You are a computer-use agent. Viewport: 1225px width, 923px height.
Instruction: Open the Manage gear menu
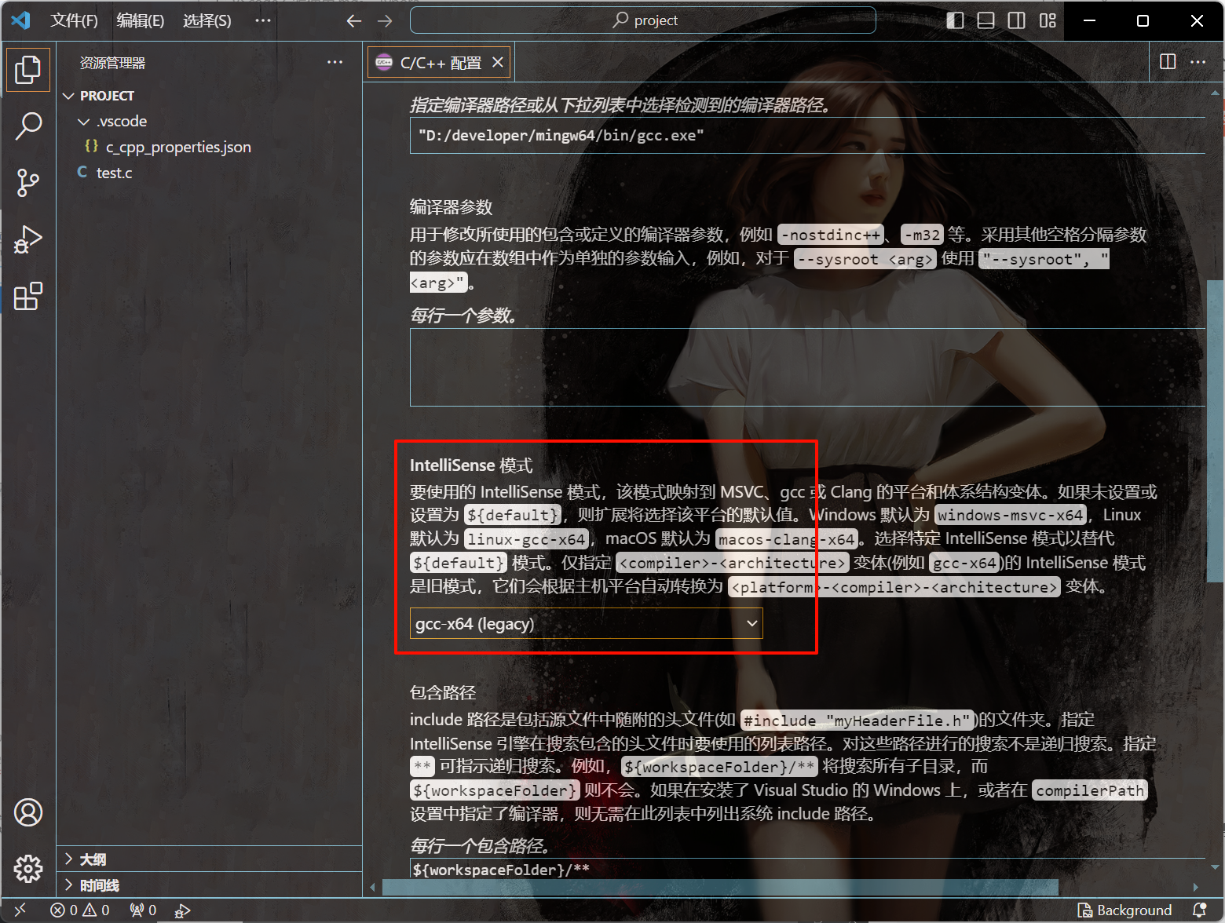[28, 868]
